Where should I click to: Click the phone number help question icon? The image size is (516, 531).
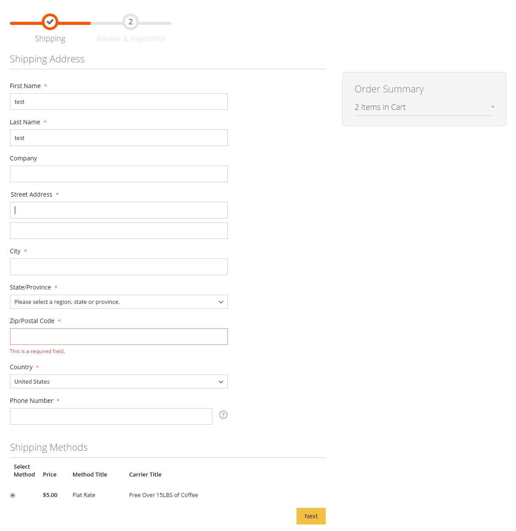click(223, 415)
